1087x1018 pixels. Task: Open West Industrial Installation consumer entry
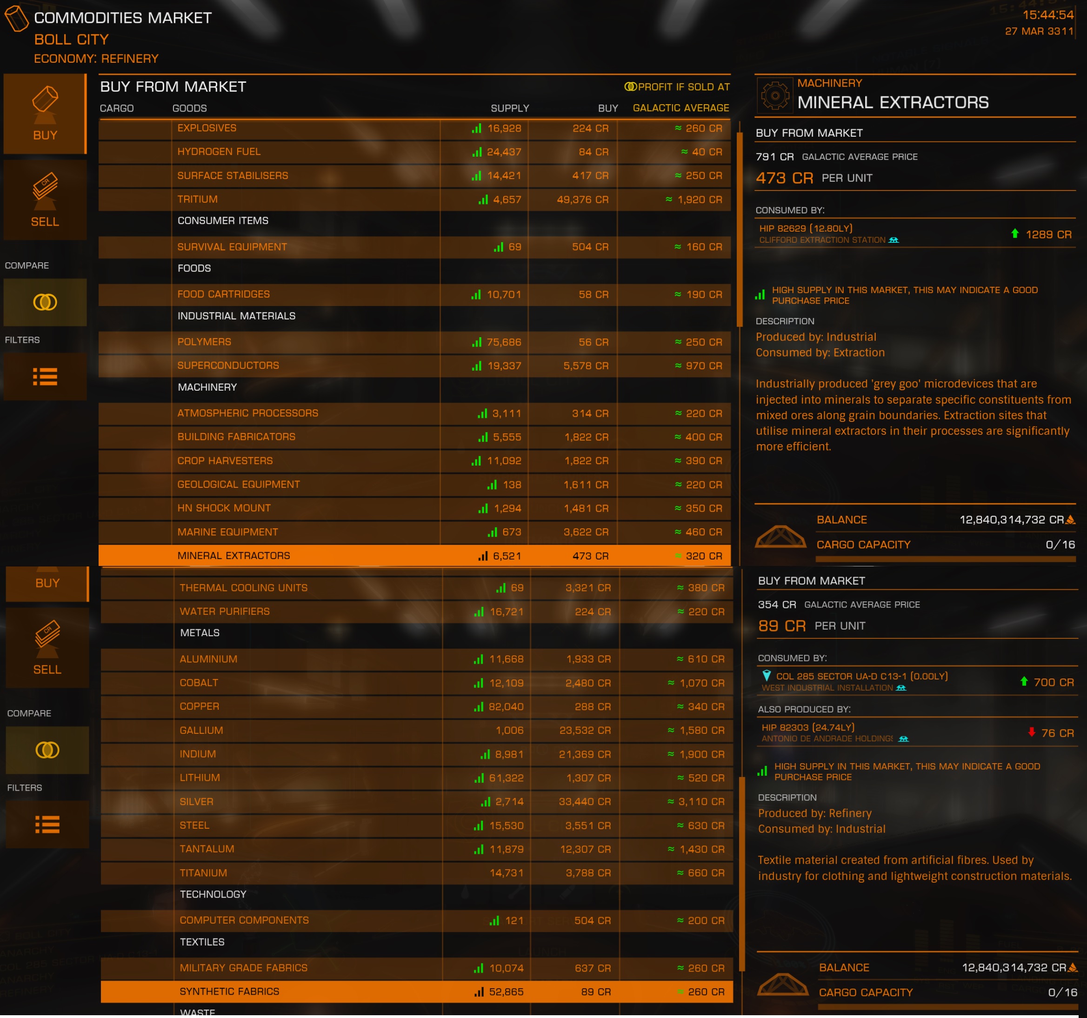click(x=917, y=682)
